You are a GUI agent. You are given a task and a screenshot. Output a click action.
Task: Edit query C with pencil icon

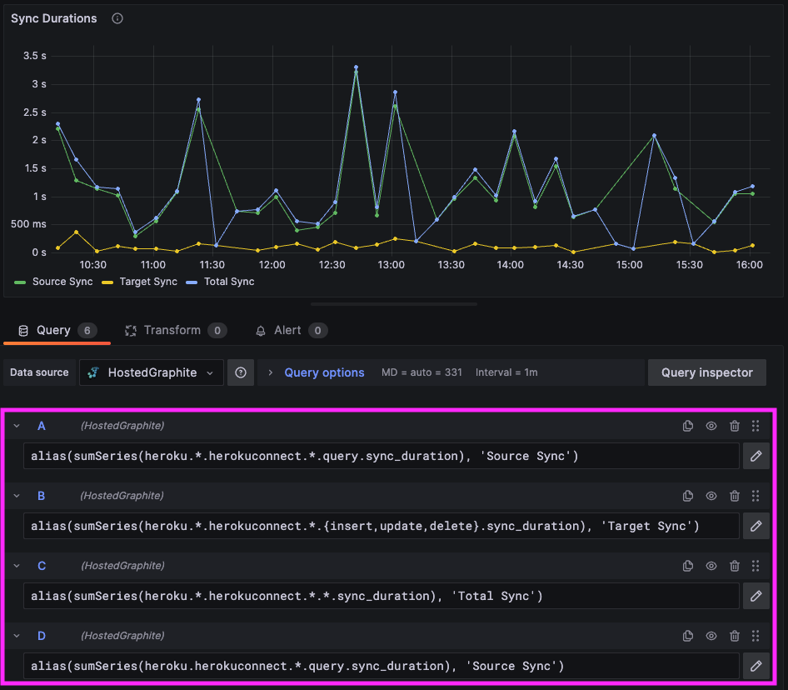click(756, 596)
